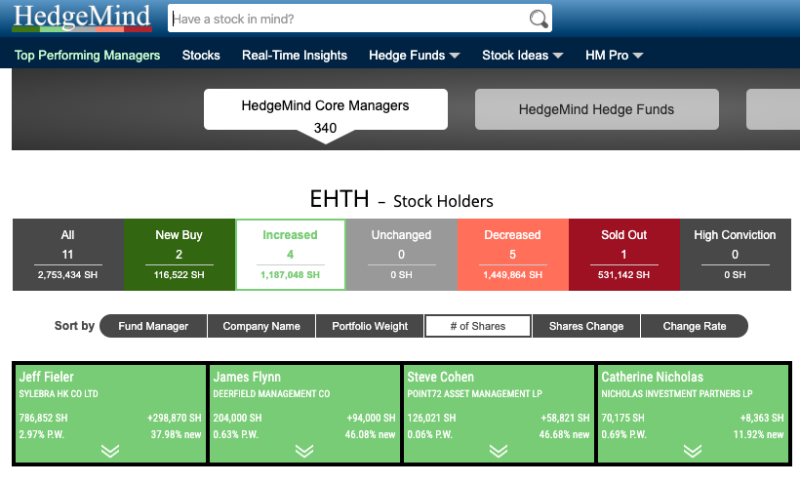Click DEERFIELD MANAGEMENT CO company name
Viewport: 800px width, 484px height.
pos(271,394)
